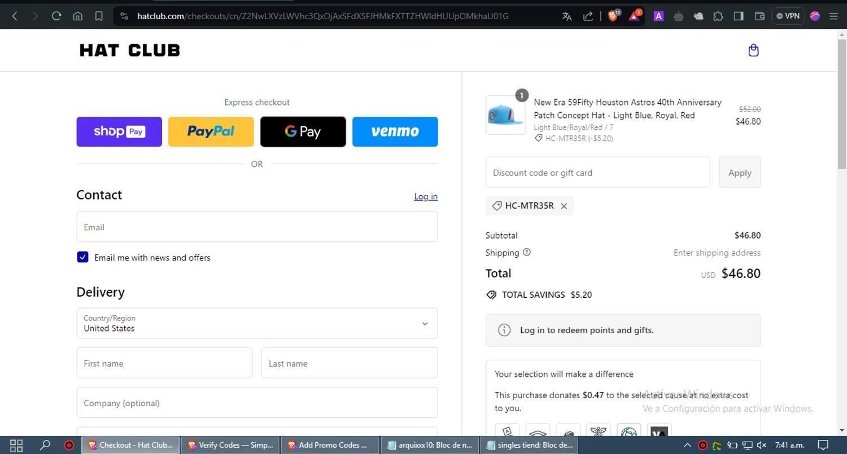Click red hexagon icon on taskbar left
This screenshot has width=847, height=454.
(x=69, y=445)
